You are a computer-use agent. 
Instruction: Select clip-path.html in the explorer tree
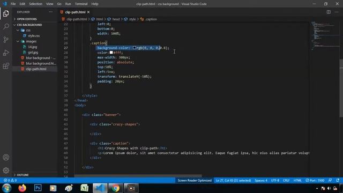tap(36, 69)
